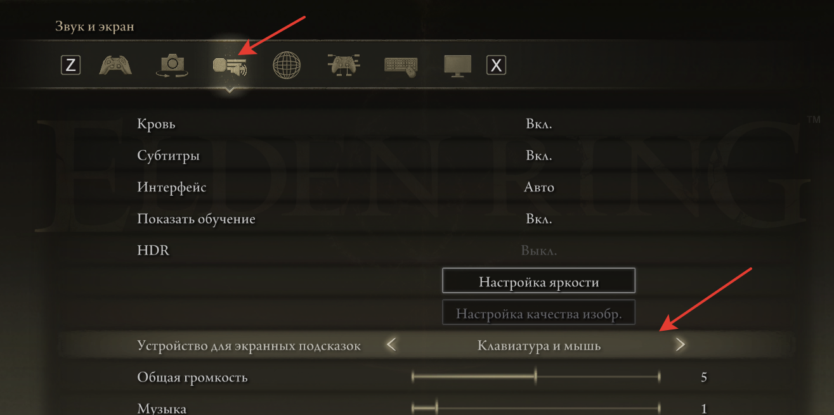Switch to the network globe tab icon
This screenshot has width=834, height=415.
click(x=287, y=65)
